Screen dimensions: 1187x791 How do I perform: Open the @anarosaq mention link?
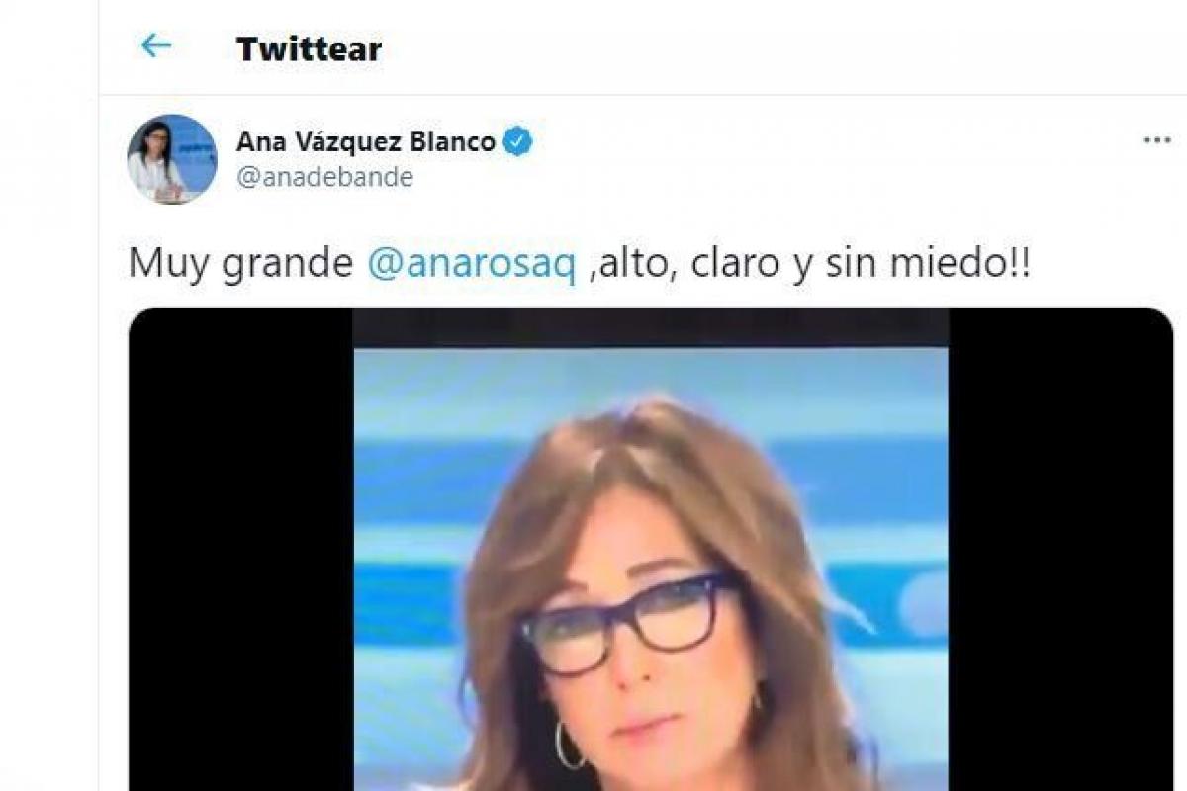pyautogui.click(x=470, y=266)
